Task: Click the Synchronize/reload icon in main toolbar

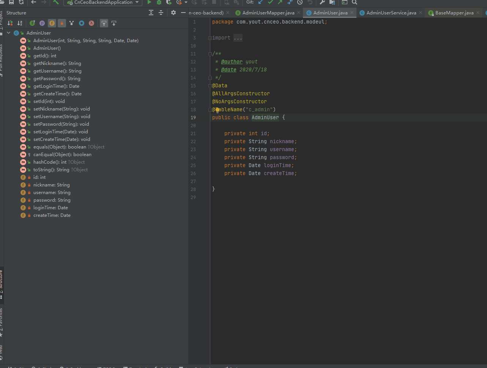Action: click(x=21, y=2)
